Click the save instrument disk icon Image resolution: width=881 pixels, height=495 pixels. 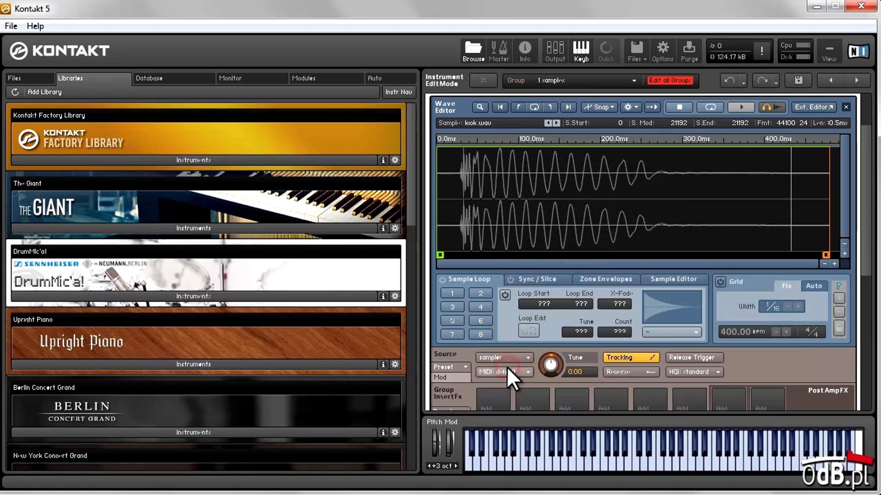(798, 80)
